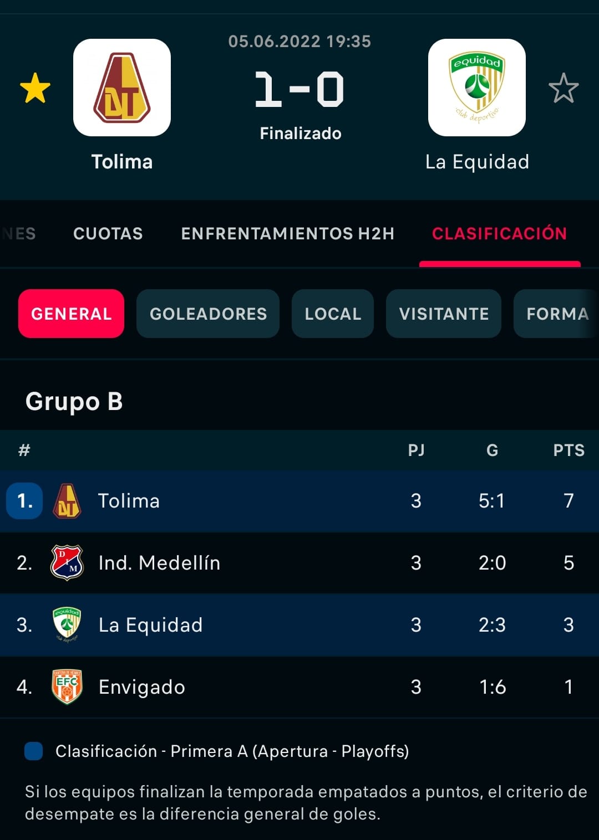Favorite La Equidad using the outline star
Screen dimensions: 599x840
pos(564,88)
